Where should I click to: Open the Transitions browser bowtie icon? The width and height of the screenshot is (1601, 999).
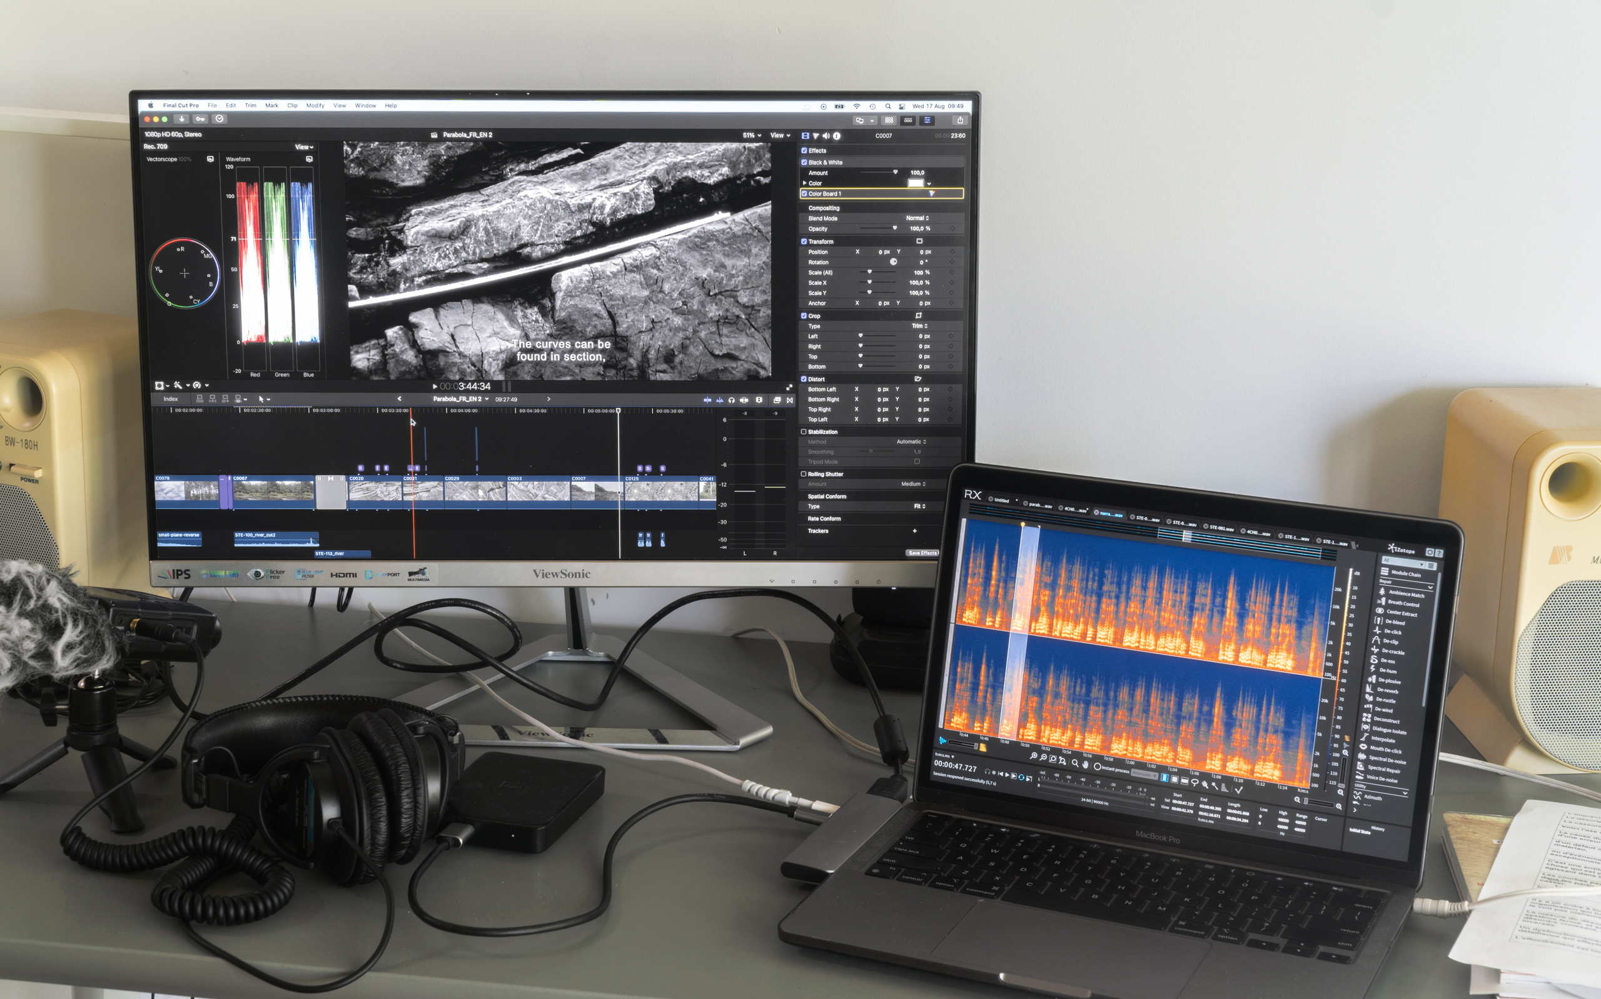790,399
